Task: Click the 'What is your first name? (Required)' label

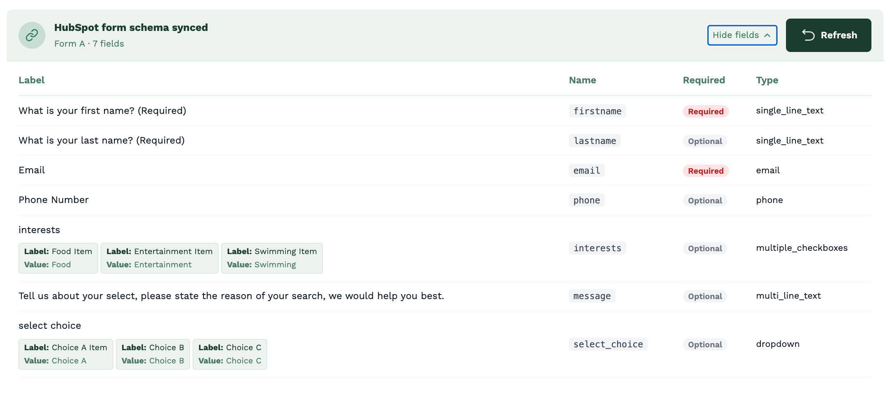Action: (x=102, y=111)
